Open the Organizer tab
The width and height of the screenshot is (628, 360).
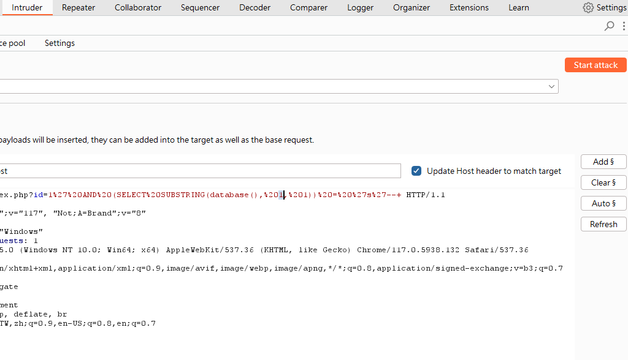tap(412, 7)
